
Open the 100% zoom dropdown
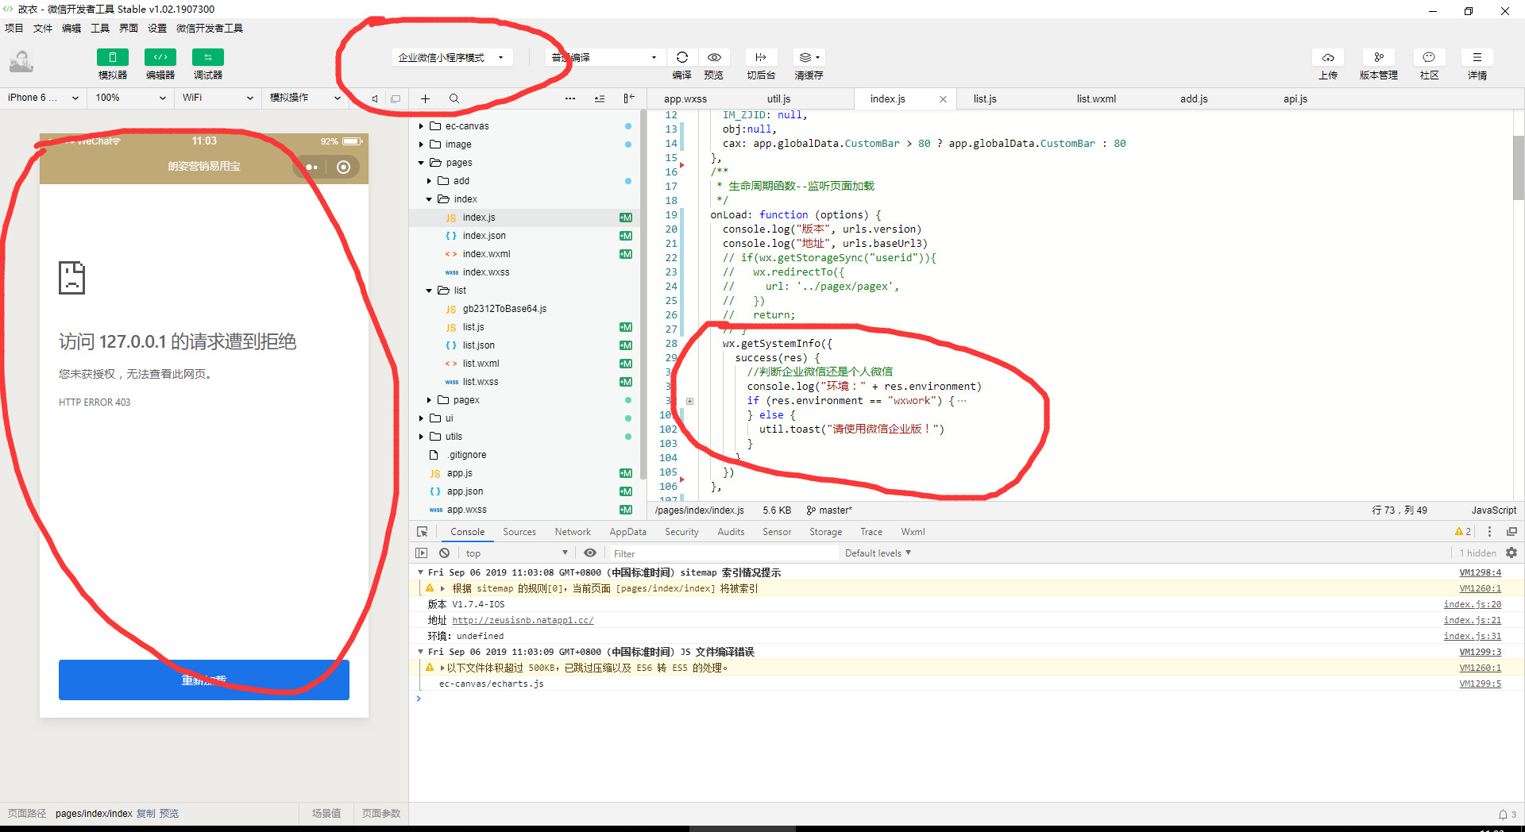coord(129,98)
